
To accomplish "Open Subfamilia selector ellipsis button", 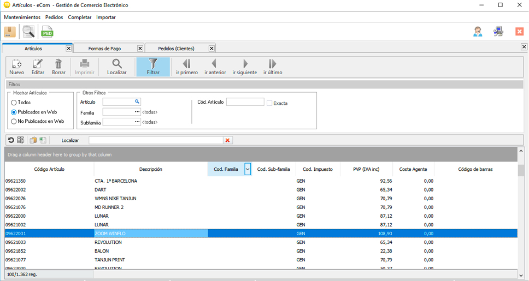I will (x=137, y=122).
